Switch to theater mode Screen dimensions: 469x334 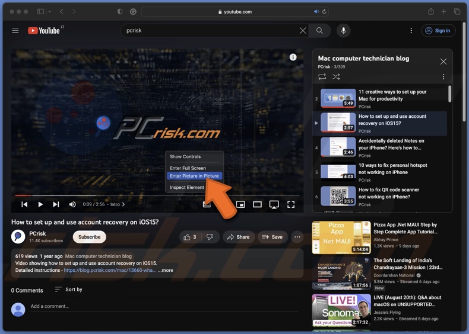257,204
